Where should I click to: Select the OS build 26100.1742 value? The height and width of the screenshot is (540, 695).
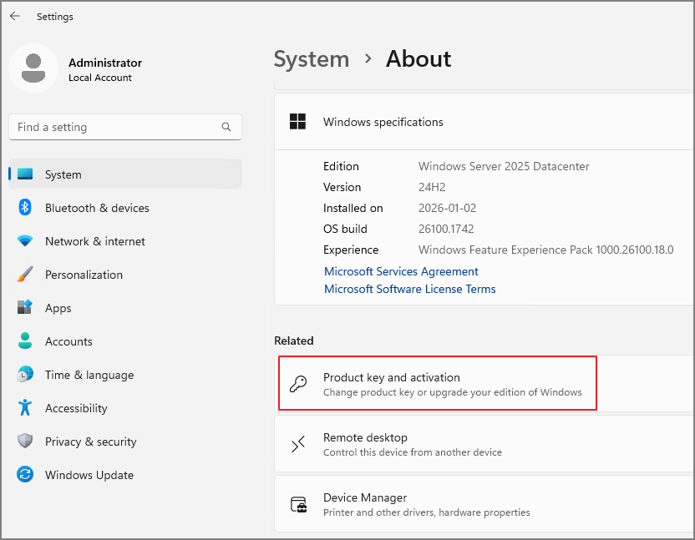click(446, 229)
